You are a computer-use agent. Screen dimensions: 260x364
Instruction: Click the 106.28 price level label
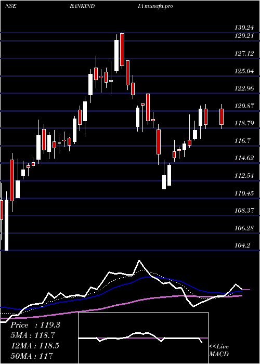[x=244, y=228]
